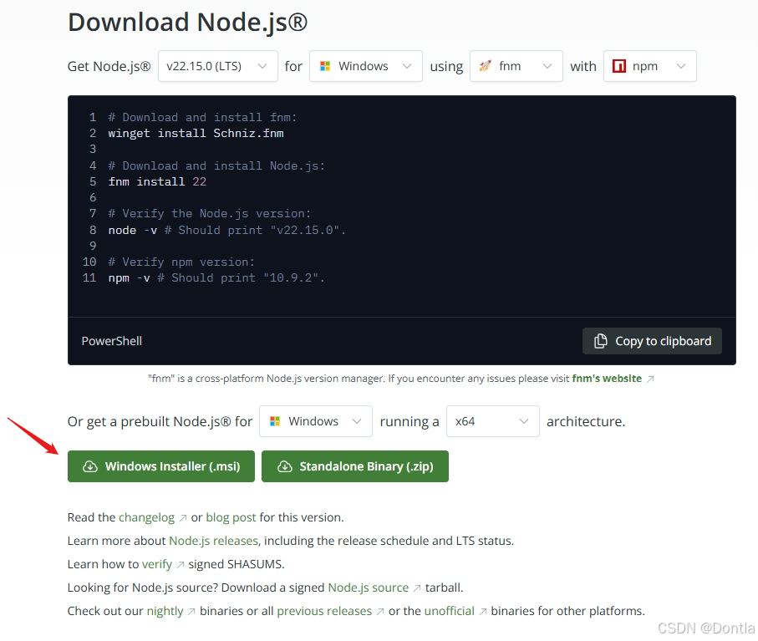Open the npm package manager dropdown
The image size is (758, 641).
coord(649,66)
